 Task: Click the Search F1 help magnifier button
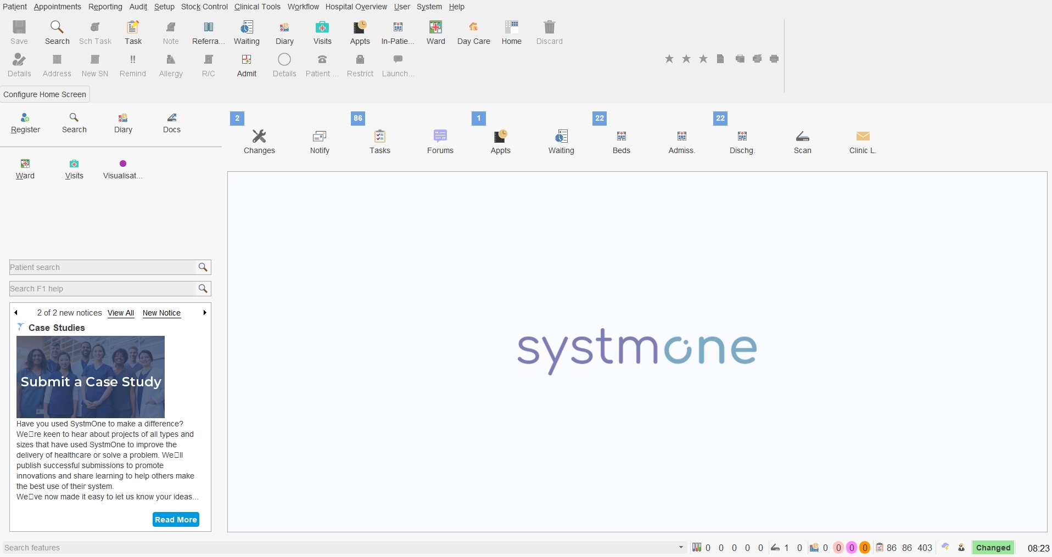pos(203,289)
